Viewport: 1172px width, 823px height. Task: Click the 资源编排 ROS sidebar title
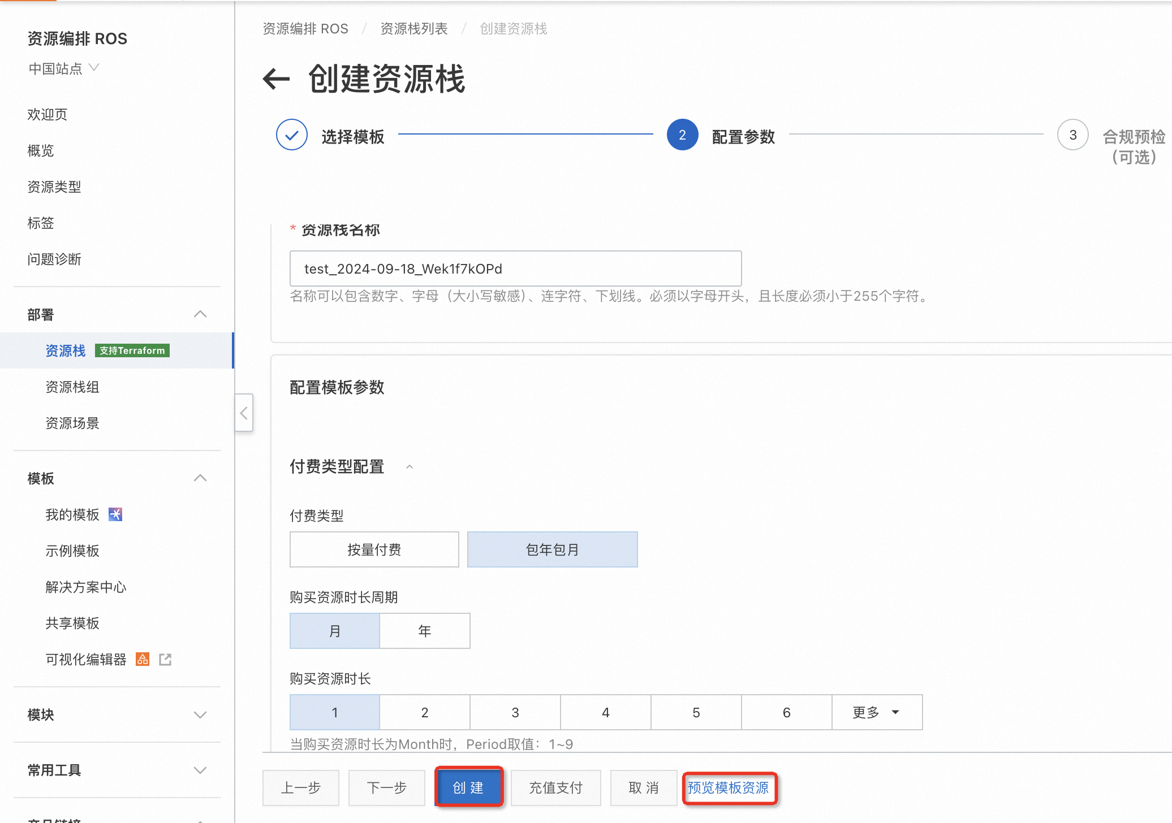(x=77, y=38)
